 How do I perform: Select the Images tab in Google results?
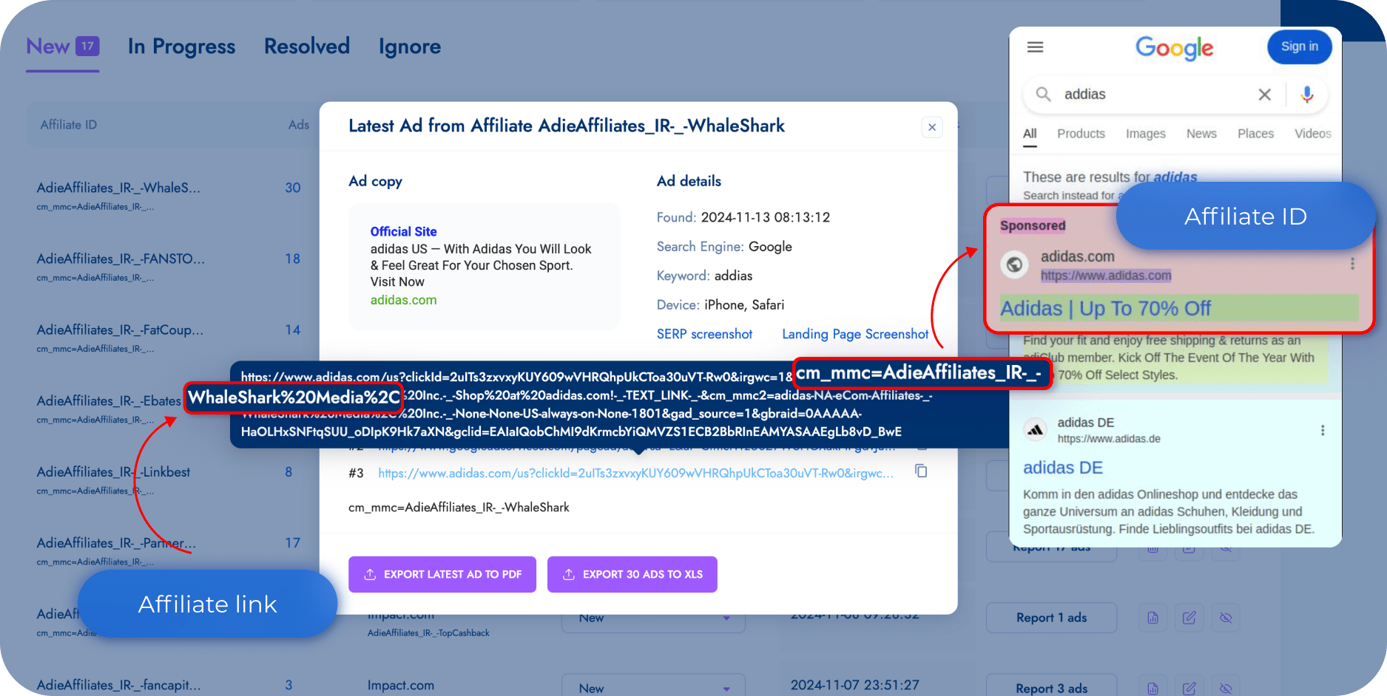(x=1145, y=134)
